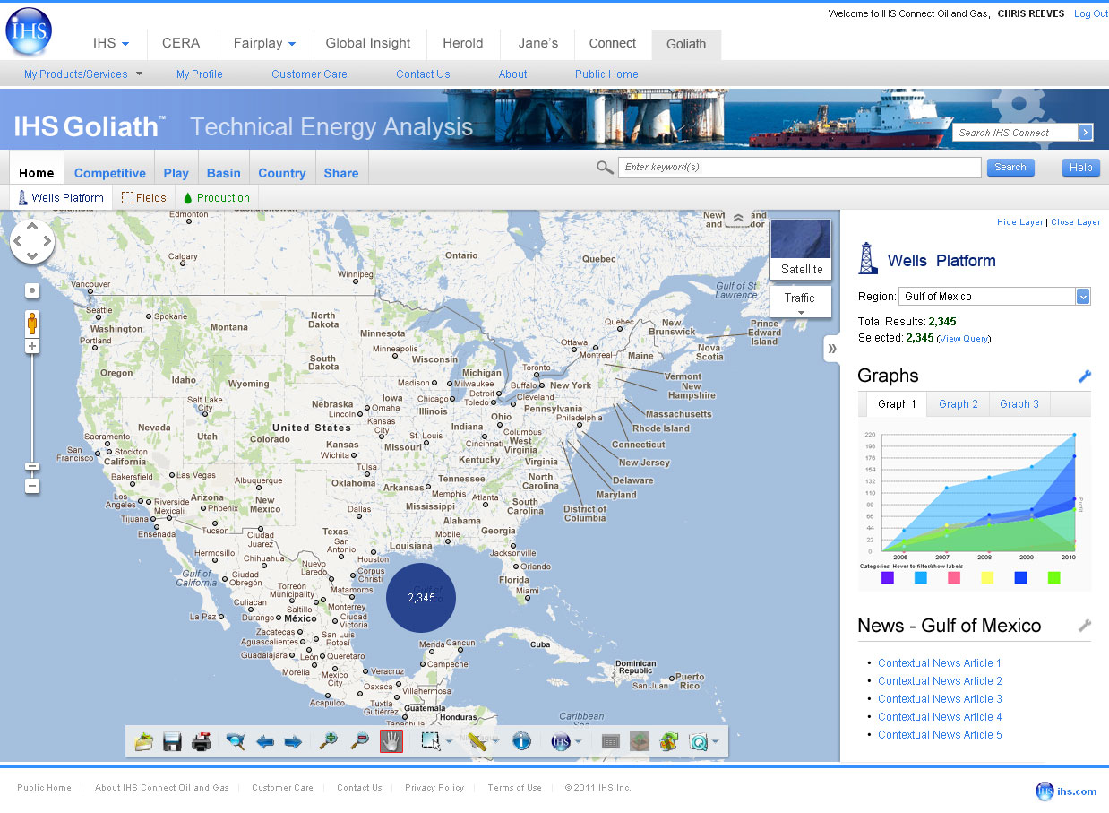Open the Share tab

341,173
